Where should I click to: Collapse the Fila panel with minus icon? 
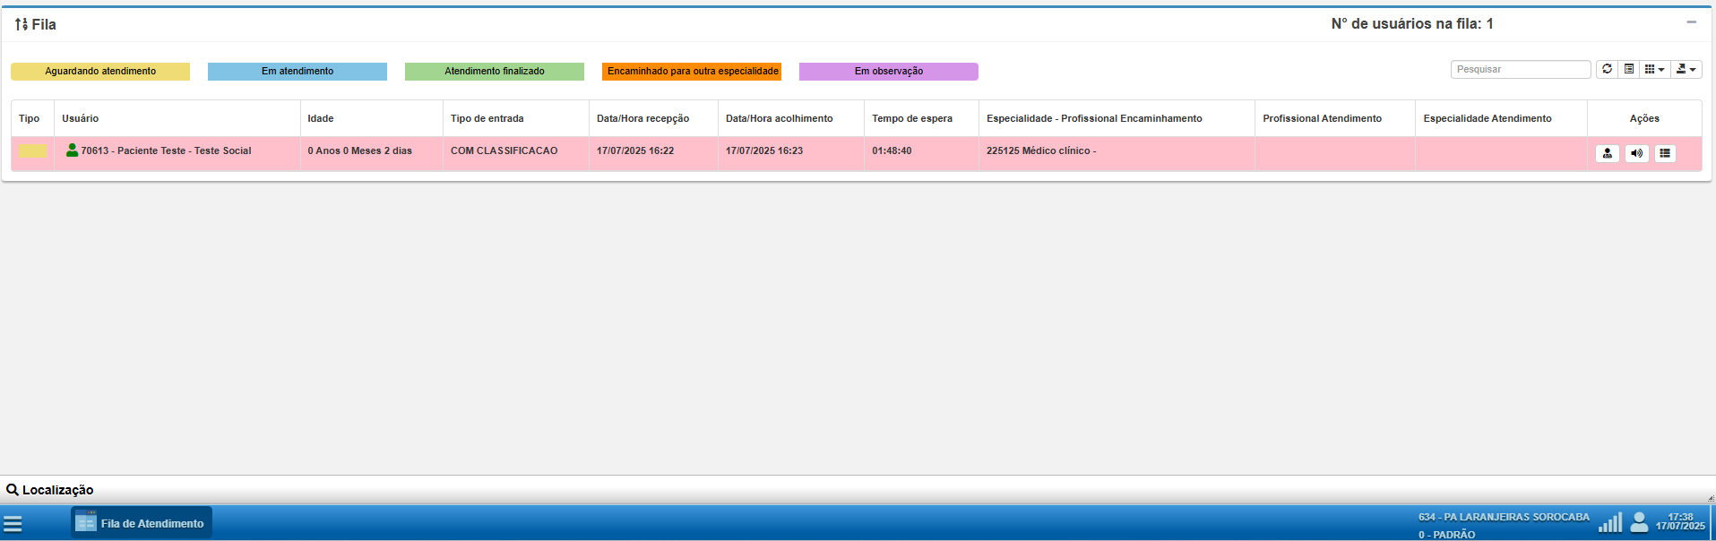click(x=1691, y=22)
